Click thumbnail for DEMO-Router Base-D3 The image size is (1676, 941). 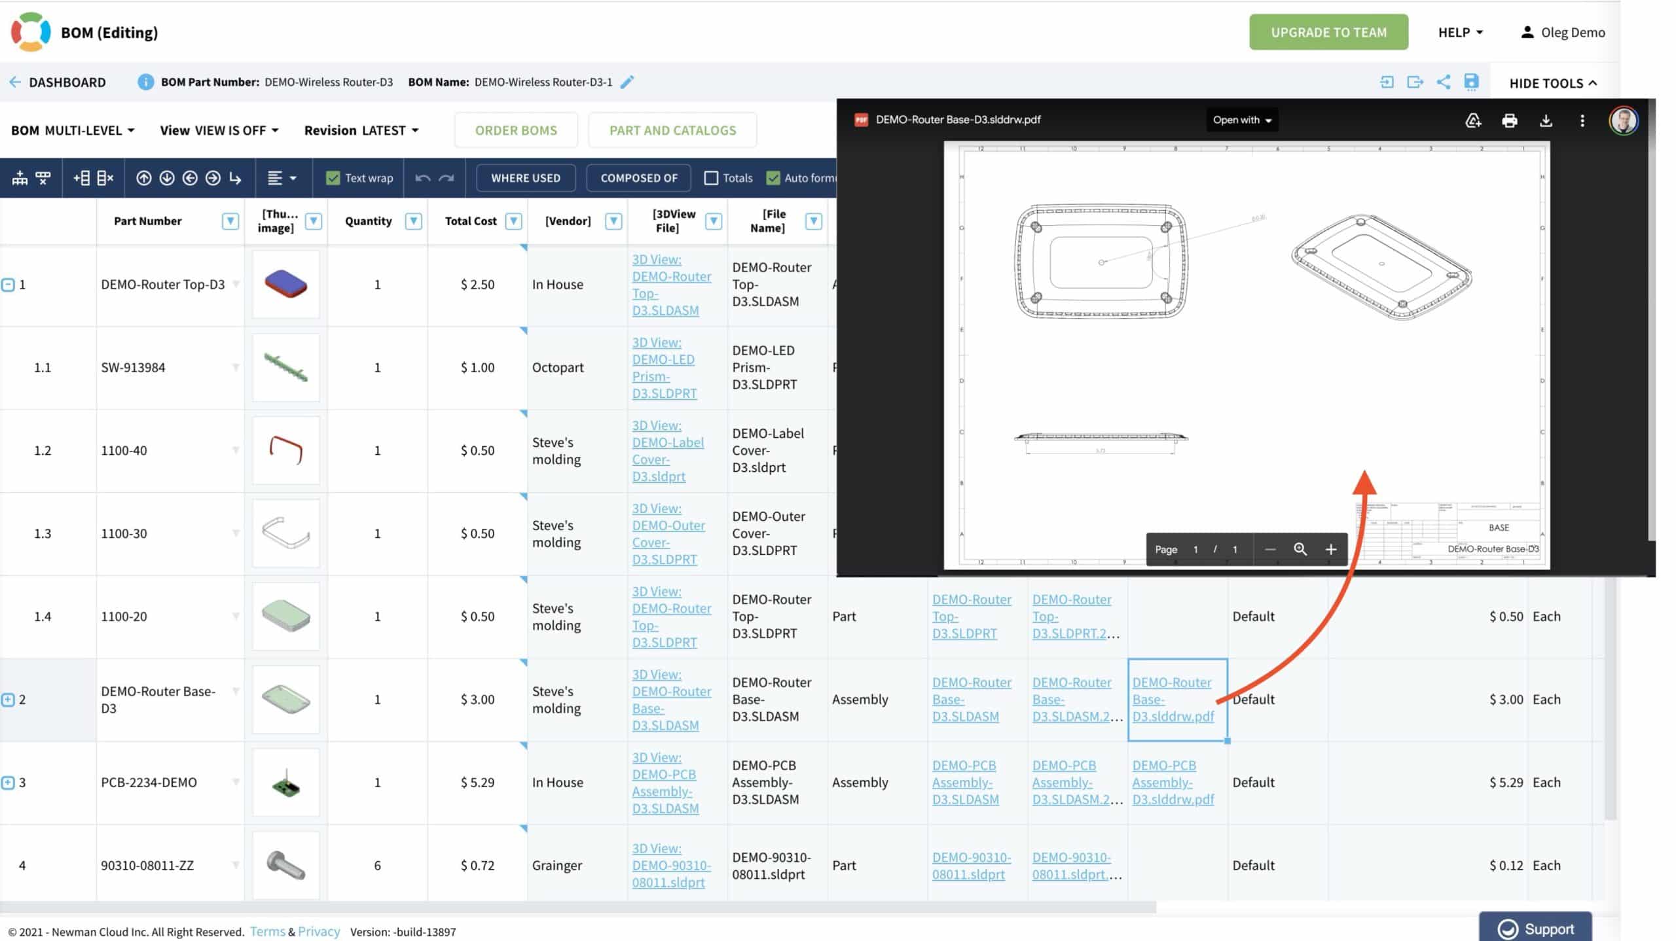tap(284, 698)
